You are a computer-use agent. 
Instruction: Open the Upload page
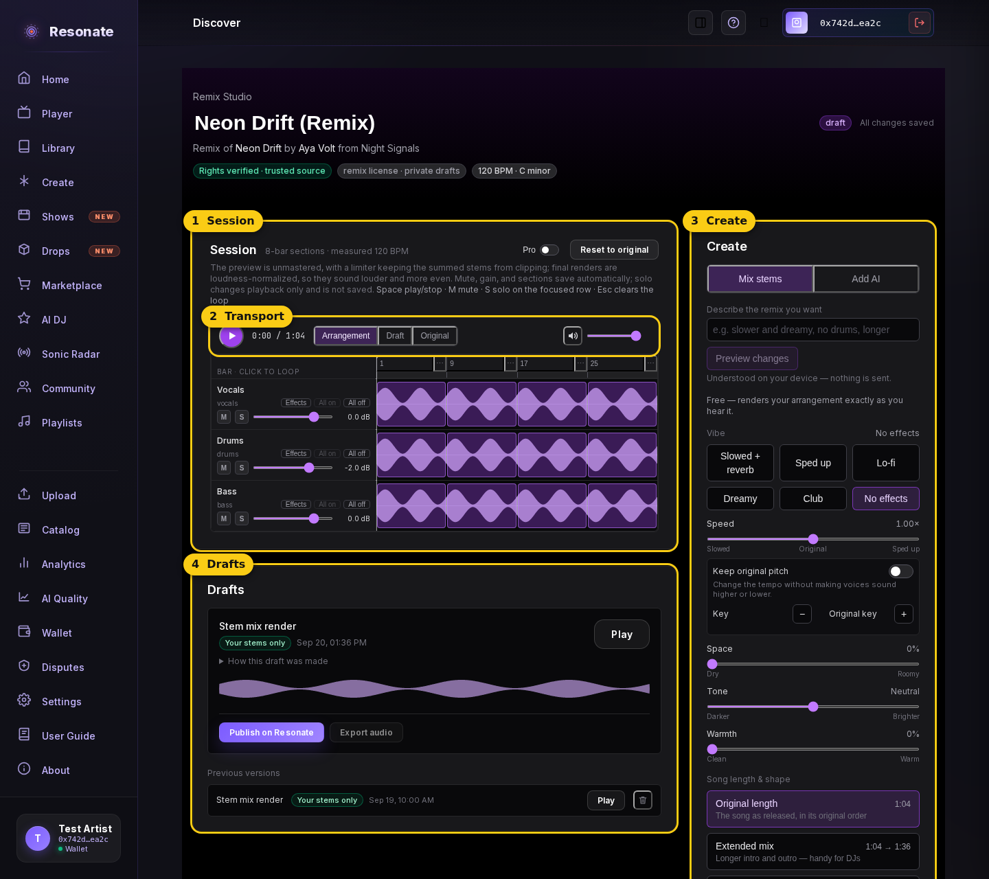pos(69,495)
